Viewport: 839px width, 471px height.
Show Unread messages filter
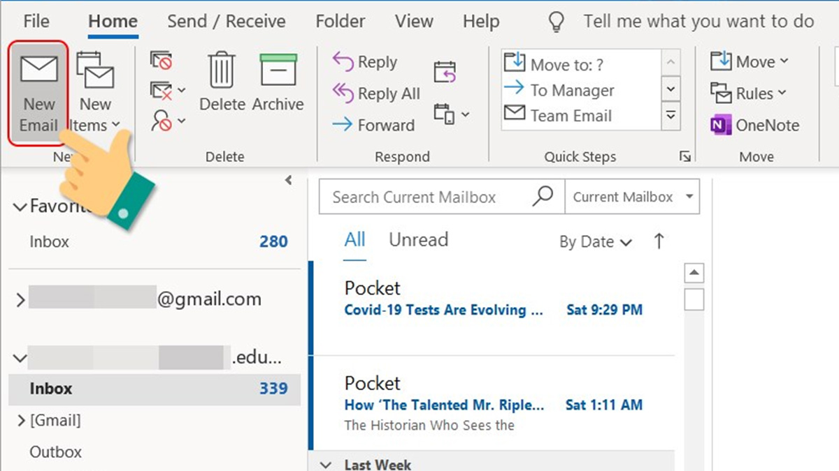[418, 240]
